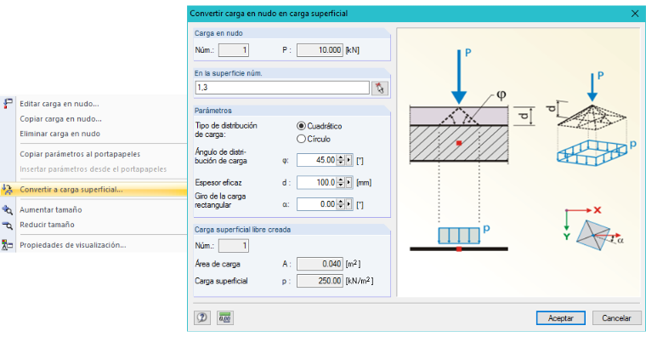Click the thickness d value field 100.0
Viewport: 646px width, 337px height.
(x=316, y=182)
